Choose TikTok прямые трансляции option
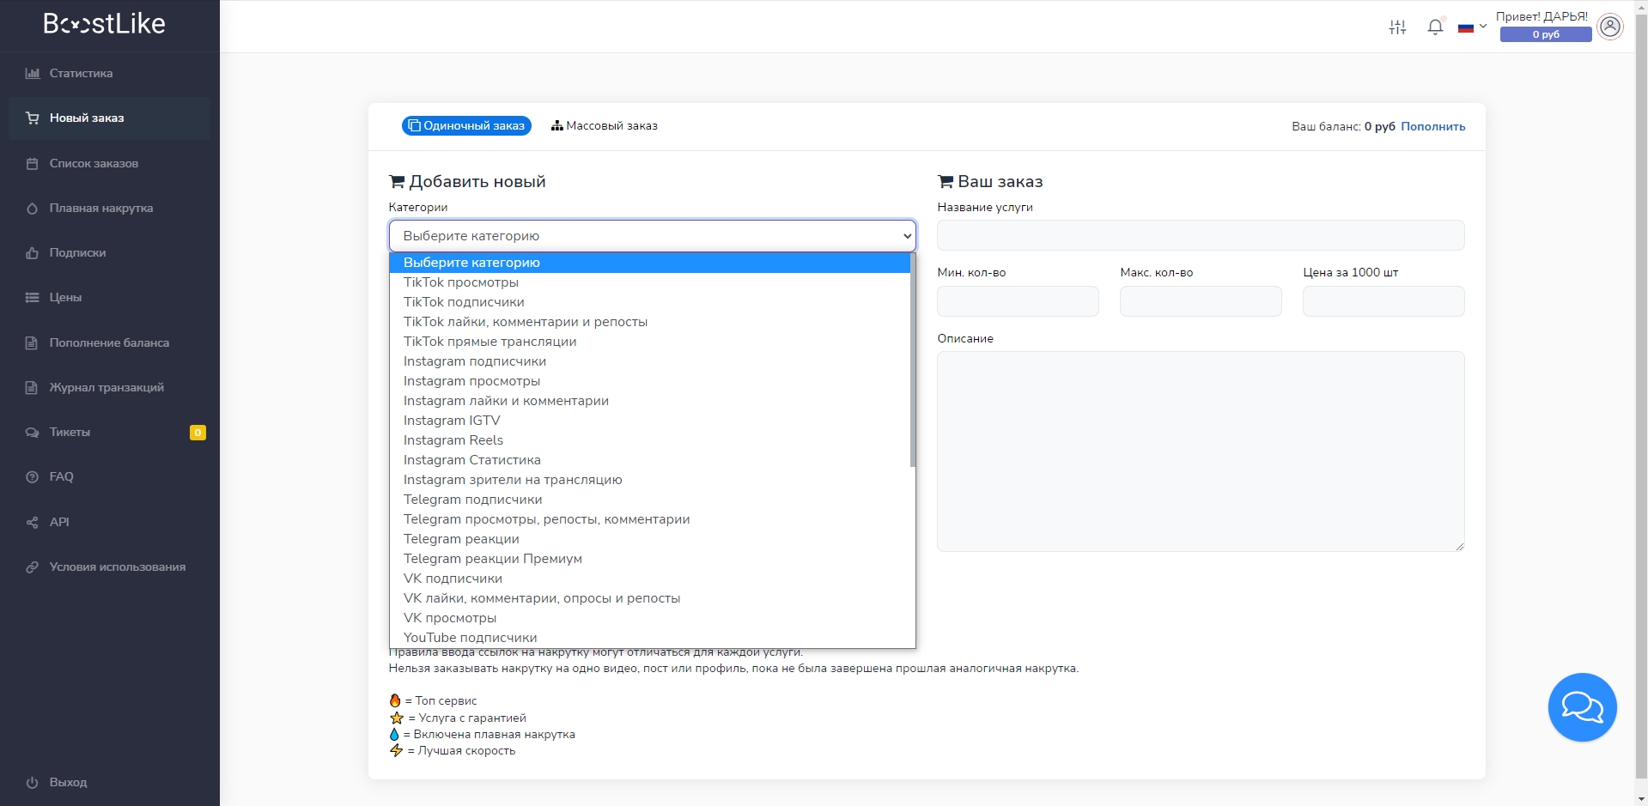The height and width of the screenshot is (806, 1648). [649, 342]
